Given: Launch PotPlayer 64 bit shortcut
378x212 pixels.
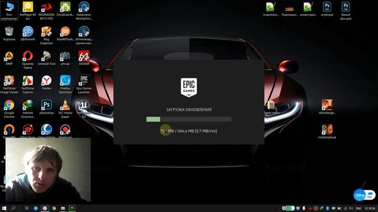Looking at the screenshot, I should 28,11.
